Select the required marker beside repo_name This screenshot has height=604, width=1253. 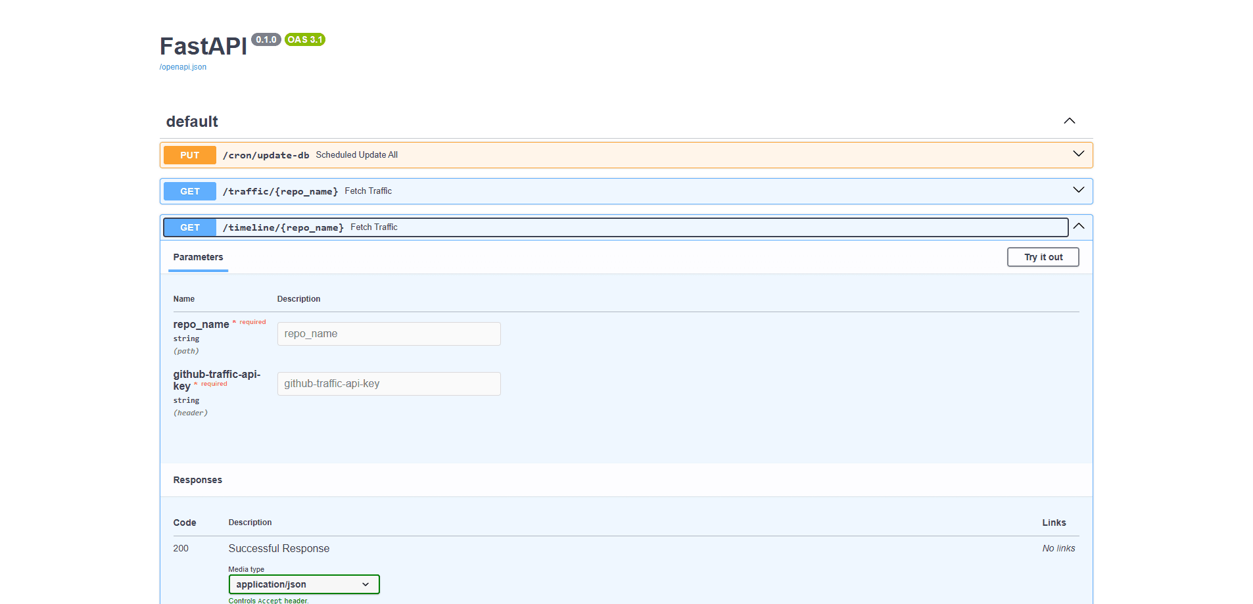pos(250,322)
